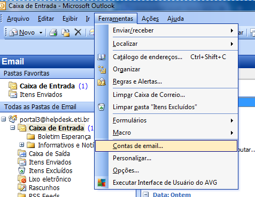Open the Arquivo menu
This screenshot has height=197, width=255.
click(18, 19)
